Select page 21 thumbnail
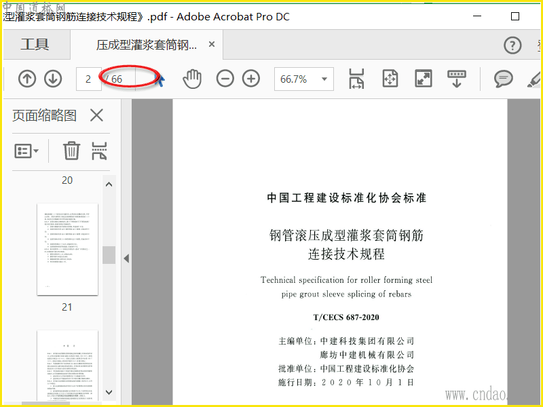This screenshot has height=407, width=543. coord(67,249)
